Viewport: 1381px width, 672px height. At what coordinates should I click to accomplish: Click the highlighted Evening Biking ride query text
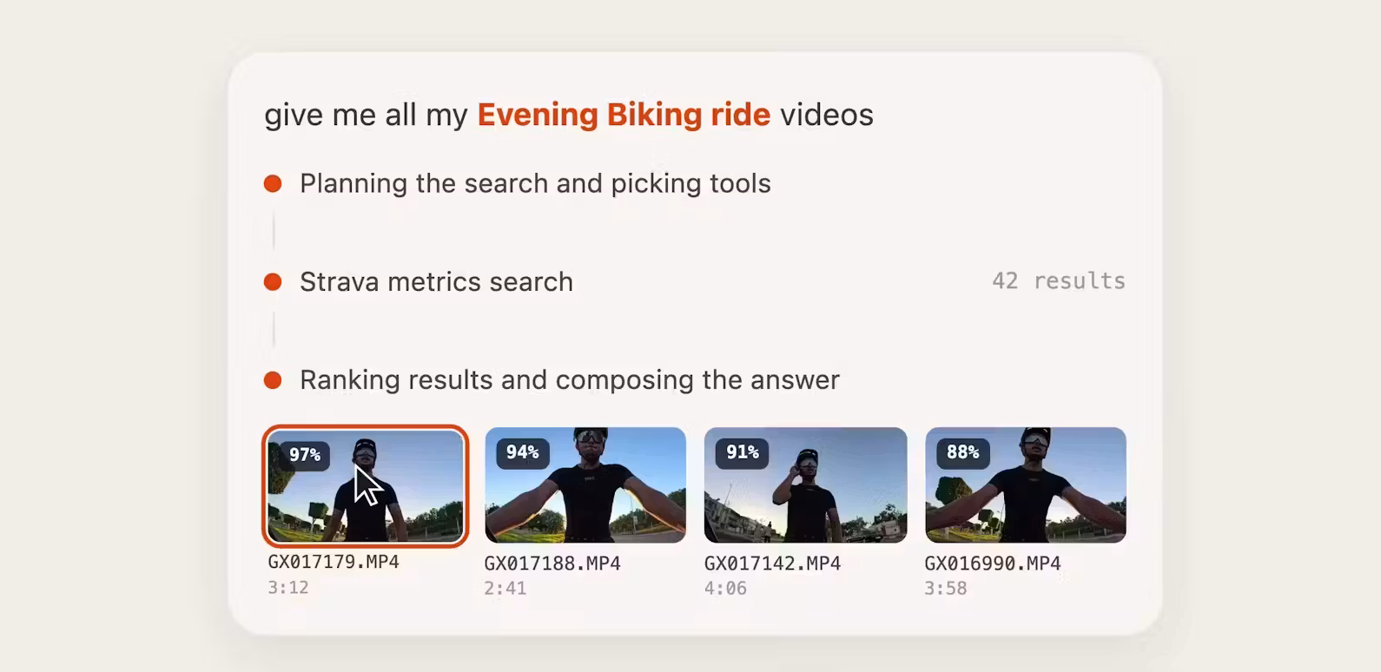[x=624, y=115]
